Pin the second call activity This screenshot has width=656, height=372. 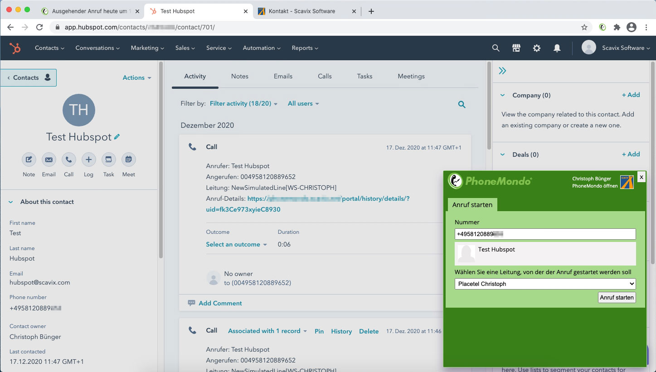coord(319,331)
